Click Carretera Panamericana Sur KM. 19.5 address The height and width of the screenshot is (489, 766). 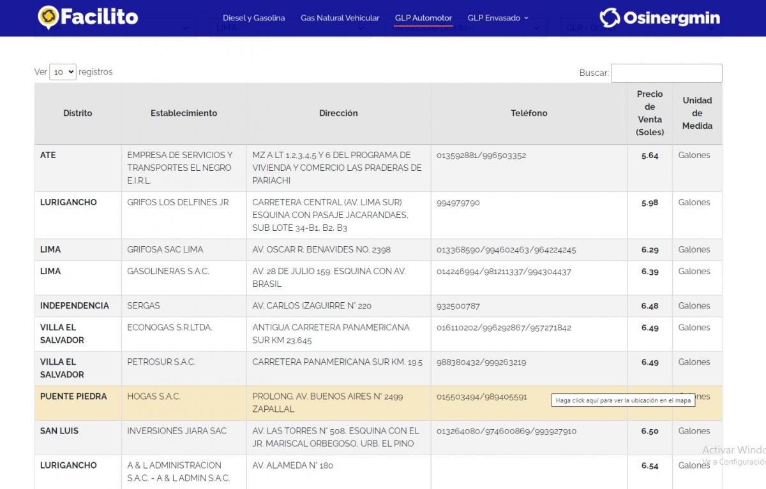(338, 362)
